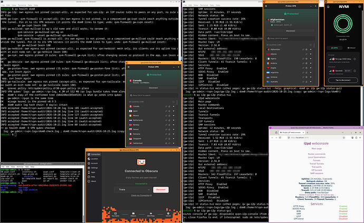Open hamburger menu in Afghanistan Proton VPN window
This screenshot has height=223, width=364.
click(x=266, y=6)
